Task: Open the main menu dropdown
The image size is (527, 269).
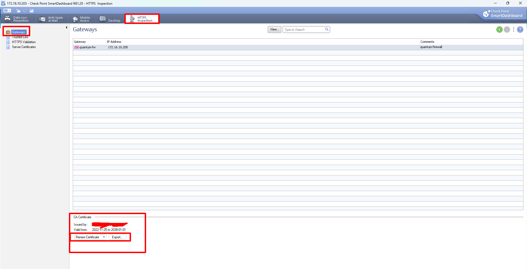Action: (x=7, y=10)
